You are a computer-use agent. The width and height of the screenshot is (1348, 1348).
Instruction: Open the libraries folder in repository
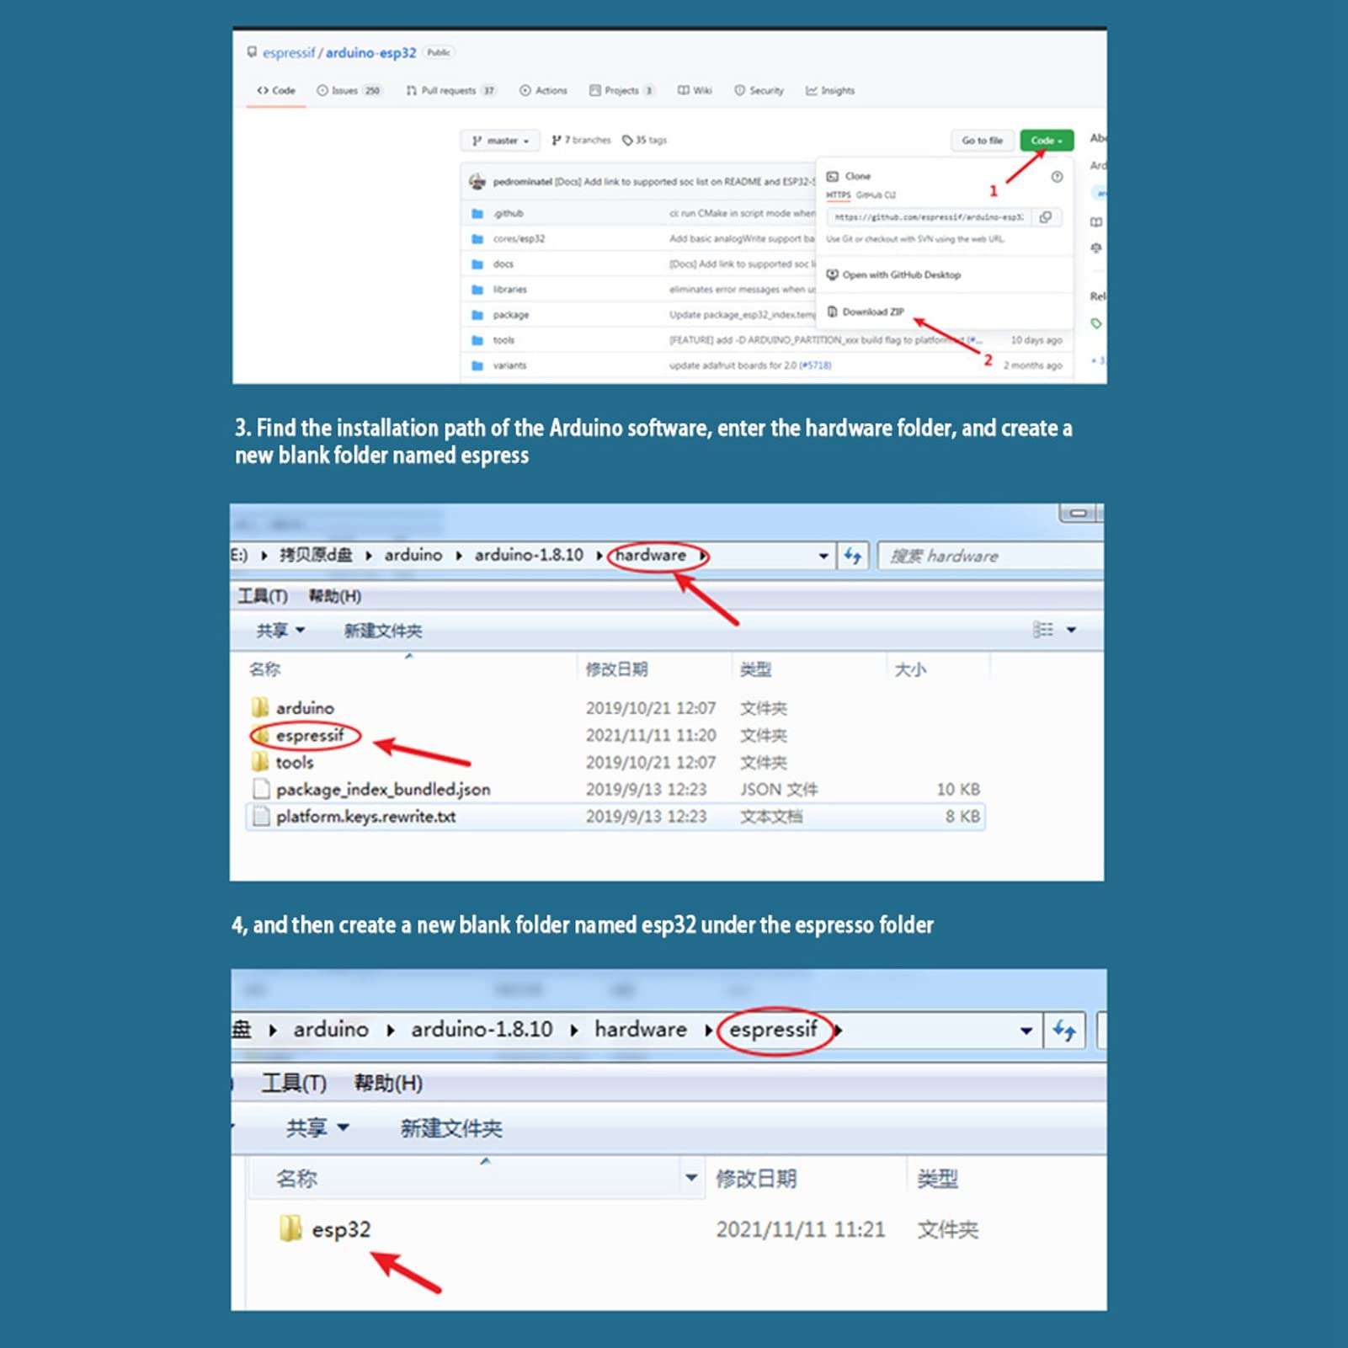click(x=509, y=290)
